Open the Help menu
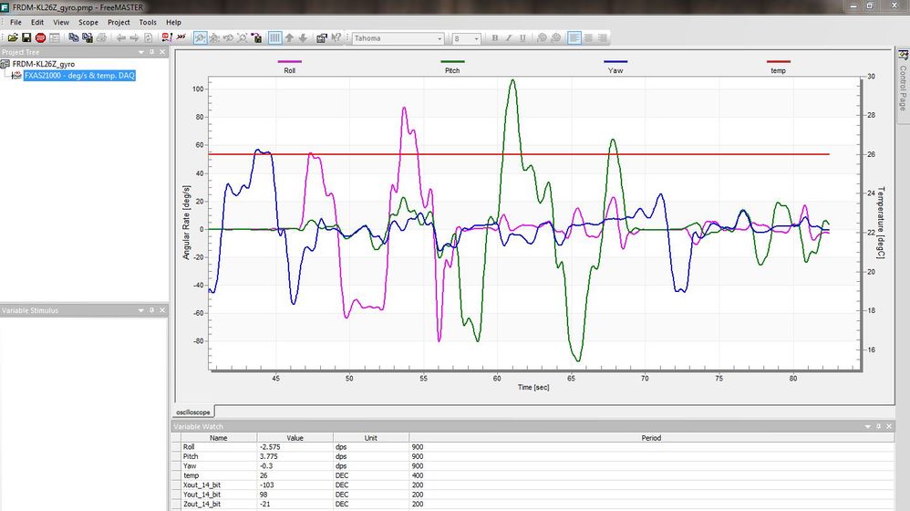Screen dimensions: 910x511 pyautogui.click(x=173, y=22)
